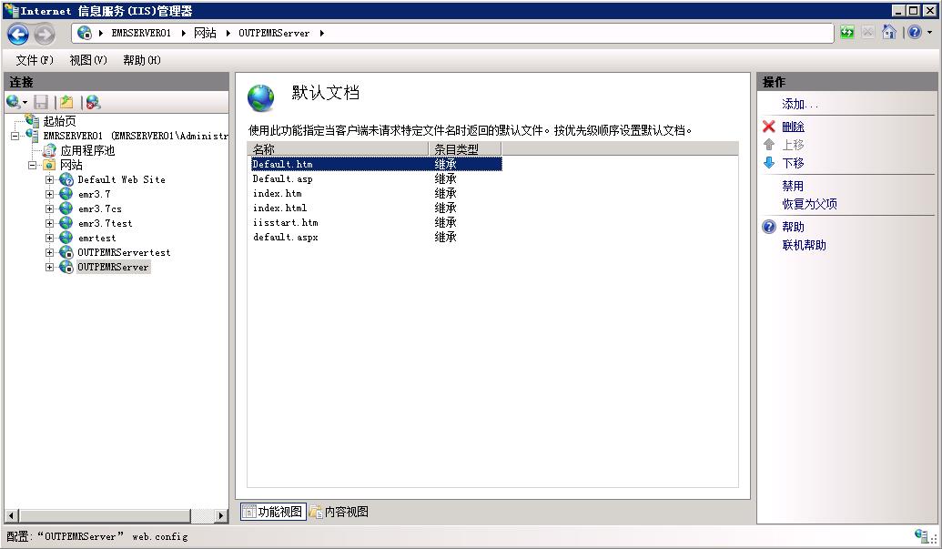
Task: Click the save disk icon in 连接 toolbar
Action: pyautogui.click(x=41, y=102)
